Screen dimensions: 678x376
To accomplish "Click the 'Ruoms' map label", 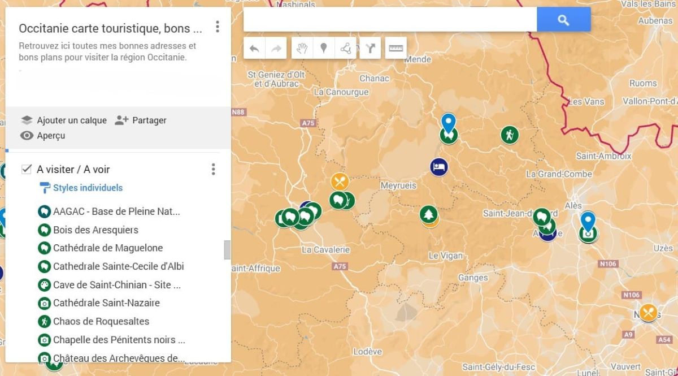I will (643, 83).
